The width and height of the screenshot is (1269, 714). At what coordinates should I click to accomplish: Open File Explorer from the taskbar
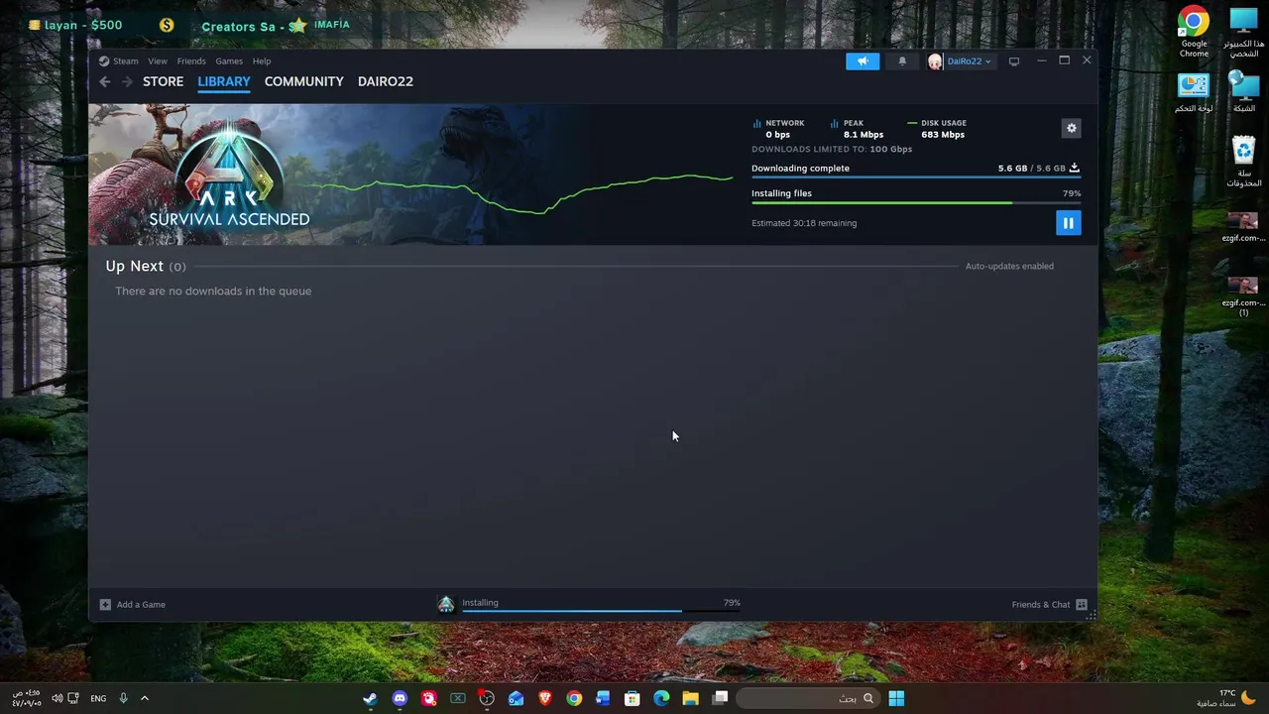(690, 699)
